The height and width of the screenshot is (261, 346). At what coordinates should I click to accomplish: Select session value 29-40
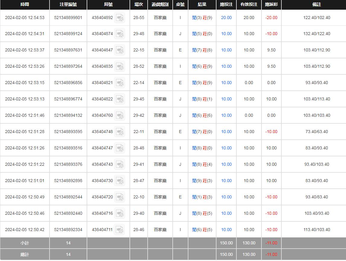tap(139, 214)
